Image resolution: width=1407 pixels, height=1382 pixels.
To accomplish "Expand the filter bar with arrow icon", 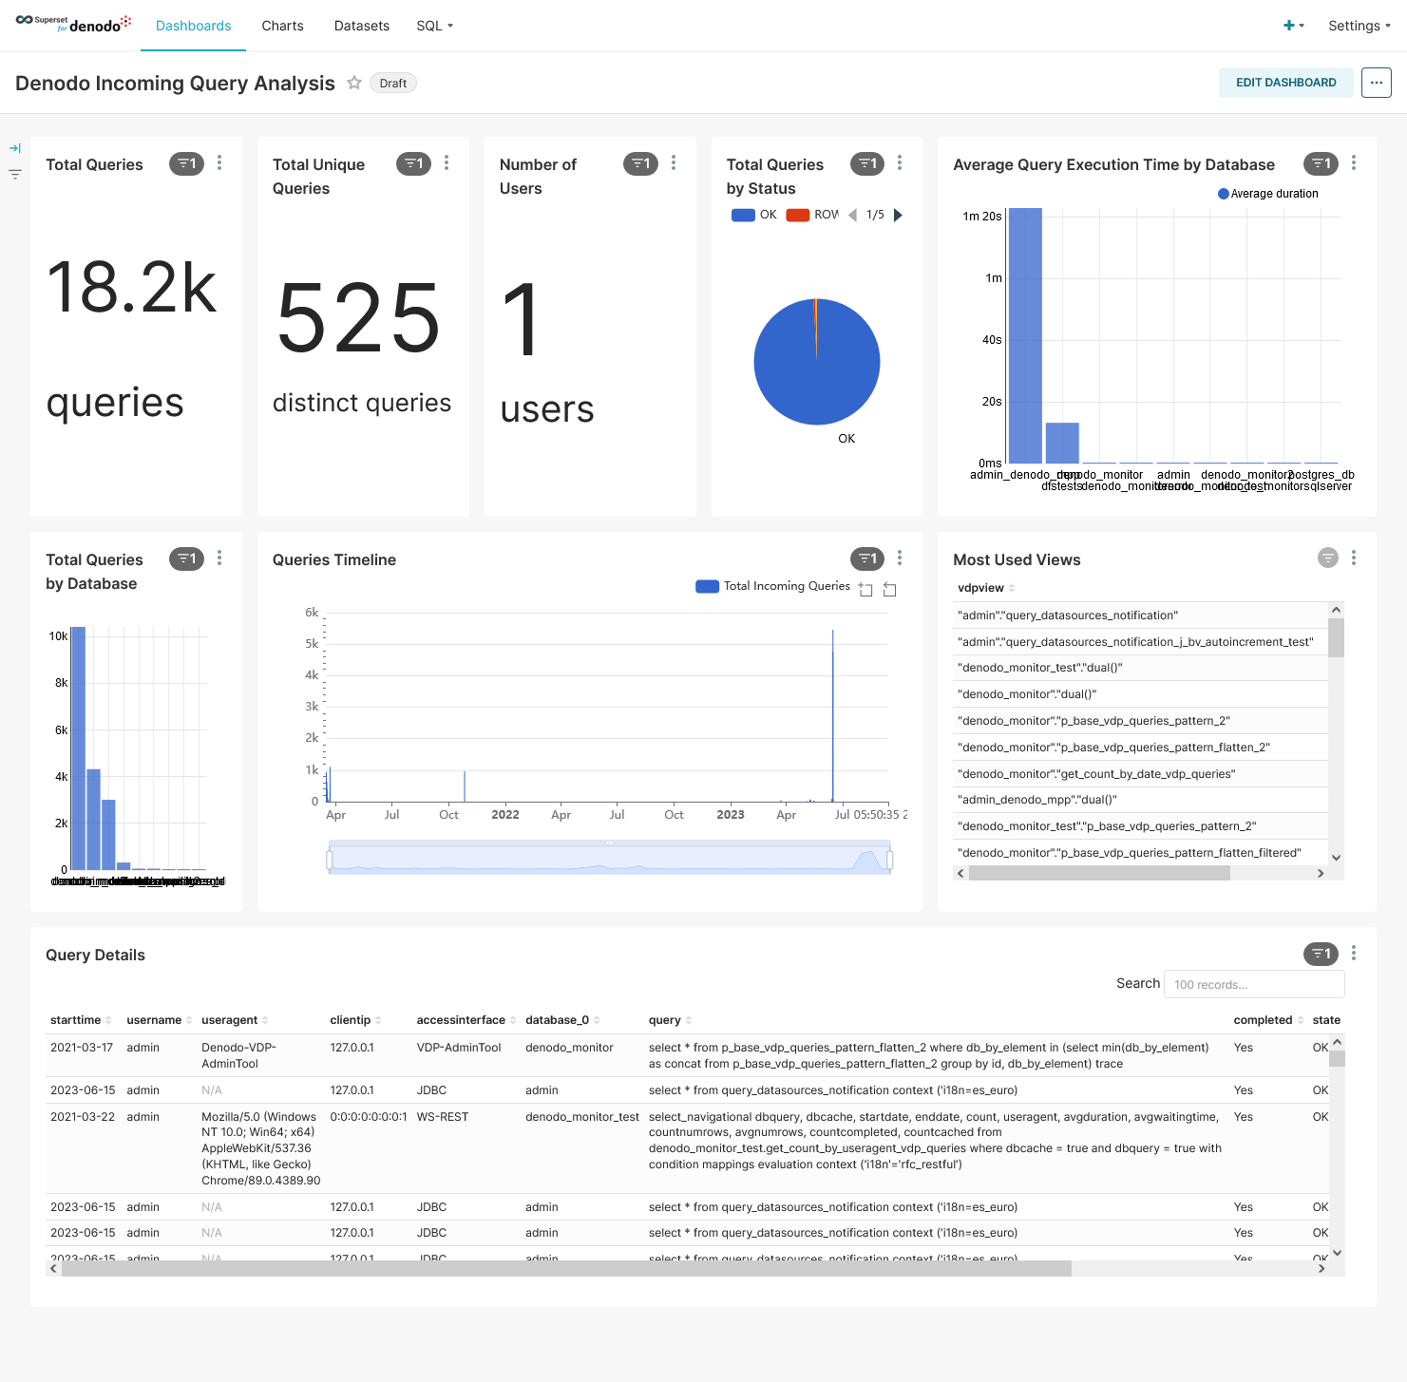I will click(x=15, y=148).
